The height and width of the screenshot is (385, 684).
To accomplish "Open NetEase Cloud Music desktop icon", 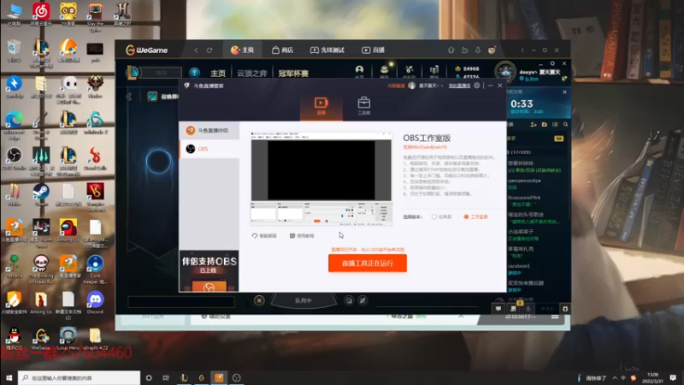I will point(41,14).
